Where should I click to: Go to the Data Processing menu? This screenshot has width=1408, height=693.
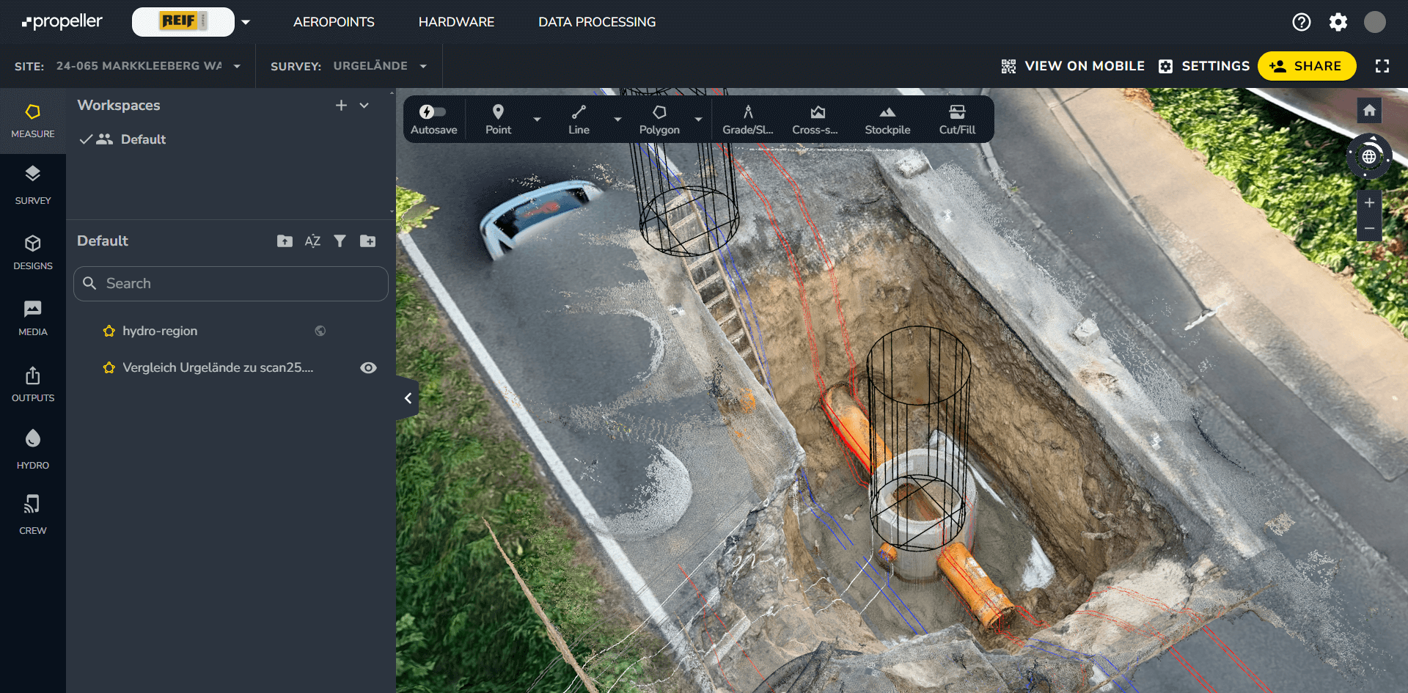pos(596,22)
